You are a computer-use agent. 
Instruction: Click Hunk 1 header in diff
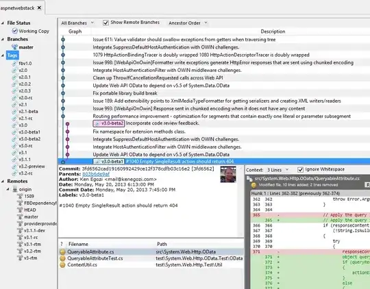(x=310, y=193)
